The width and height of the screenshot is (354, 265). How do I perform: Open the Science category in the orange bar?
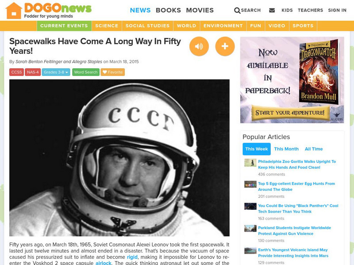click(107, 26)
